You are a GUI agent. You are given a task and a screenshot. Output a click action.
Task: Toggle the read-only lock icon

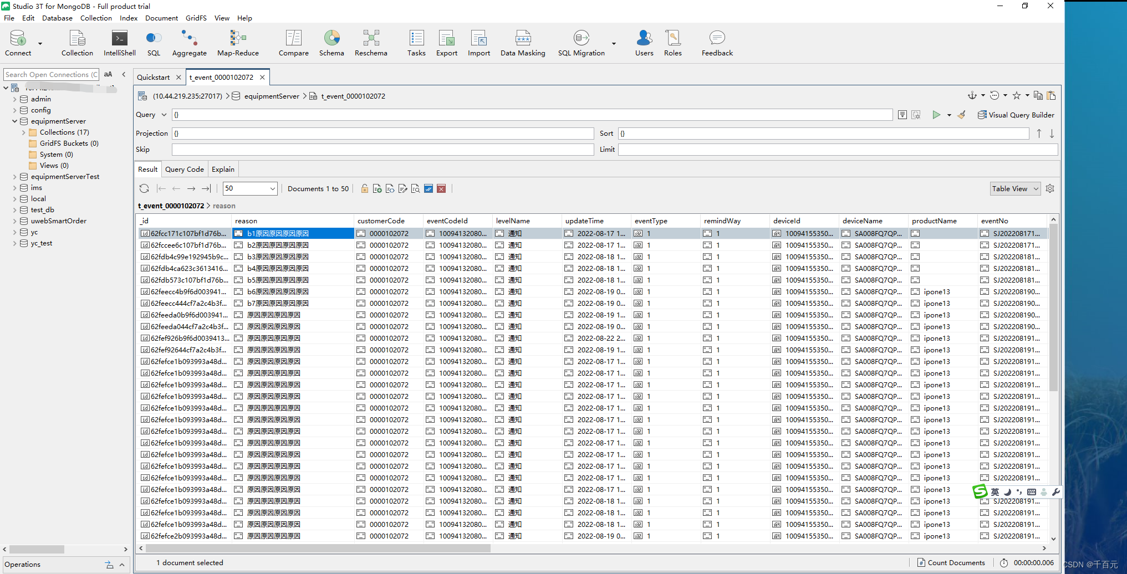364,188
